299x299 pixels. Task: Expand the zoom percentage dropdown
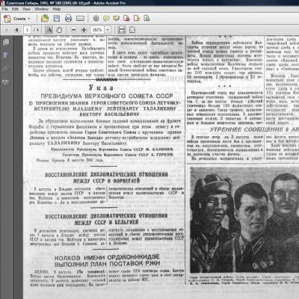pos(108,30)
